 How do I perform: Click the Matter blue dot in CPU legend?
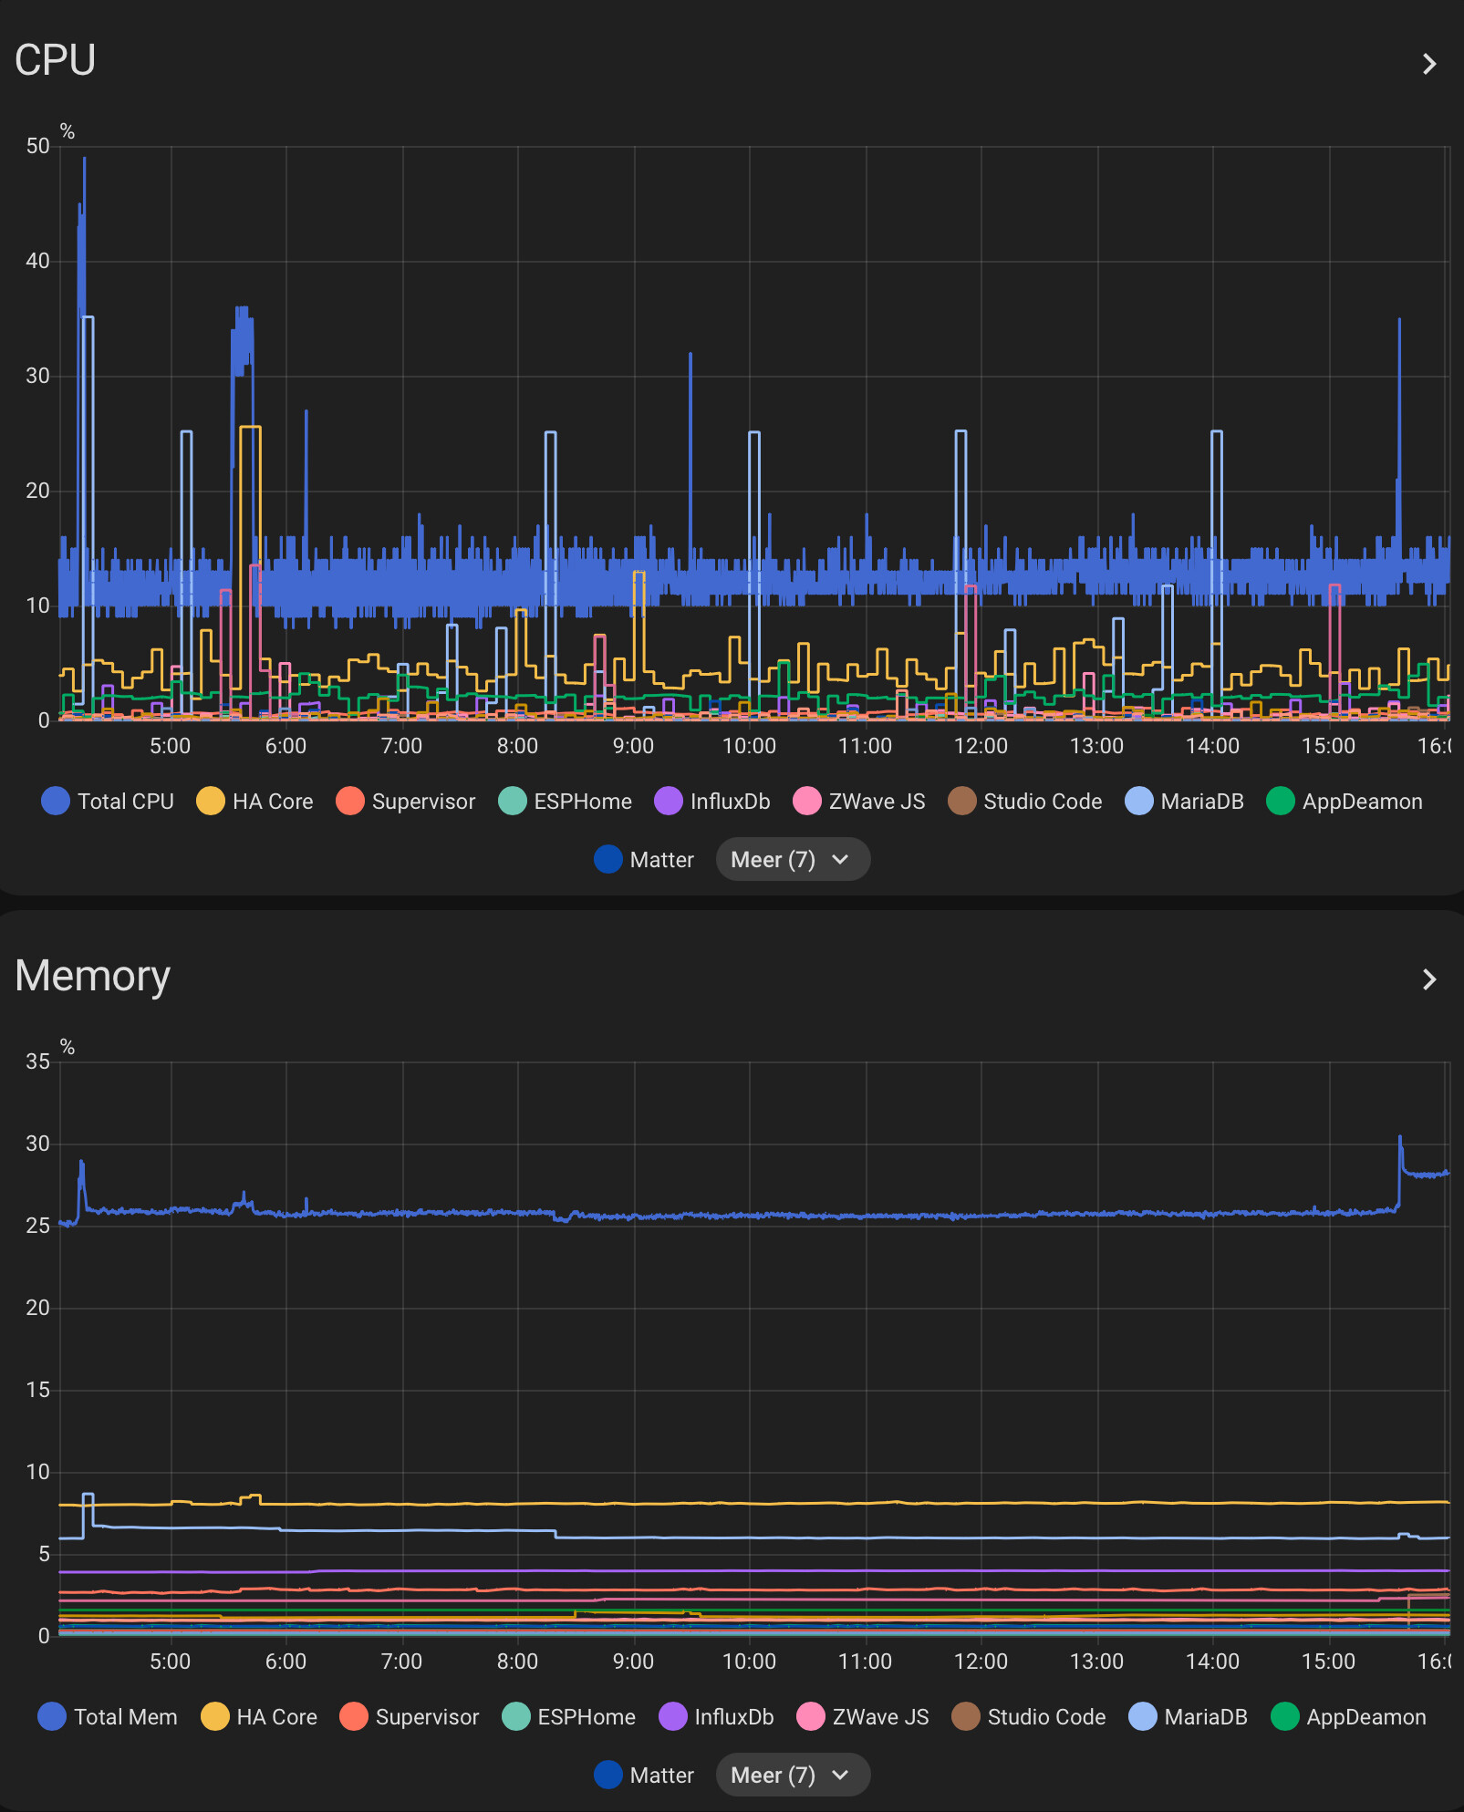607,859
